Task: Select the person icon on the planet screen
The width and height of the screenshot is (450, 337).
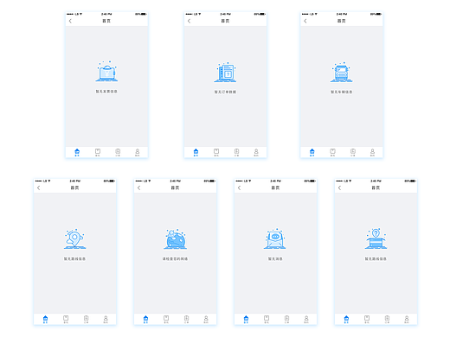Action: (x=206, y=319)
